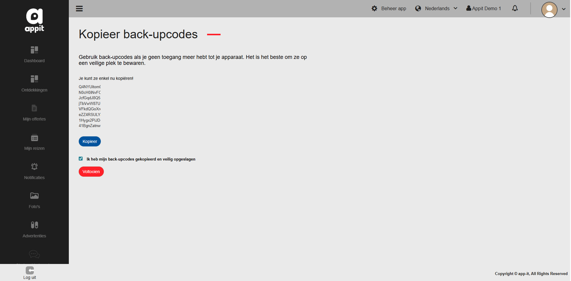The height and width of the screenshot is (281, 571).
Task: Click the blue Kopieer button
Action: pyautogui.click(x=90, y=141)
